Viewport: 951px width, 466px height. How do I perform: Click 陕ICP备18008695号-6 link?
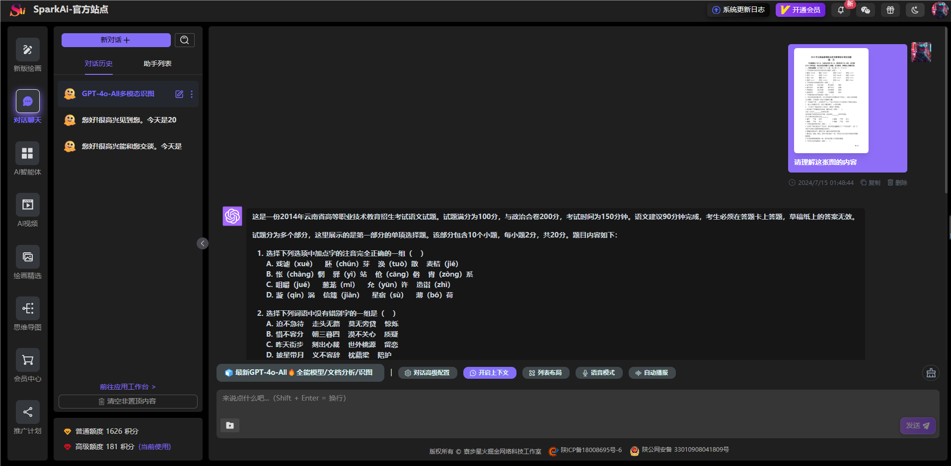pyautogui.click(x=591, y=450)
